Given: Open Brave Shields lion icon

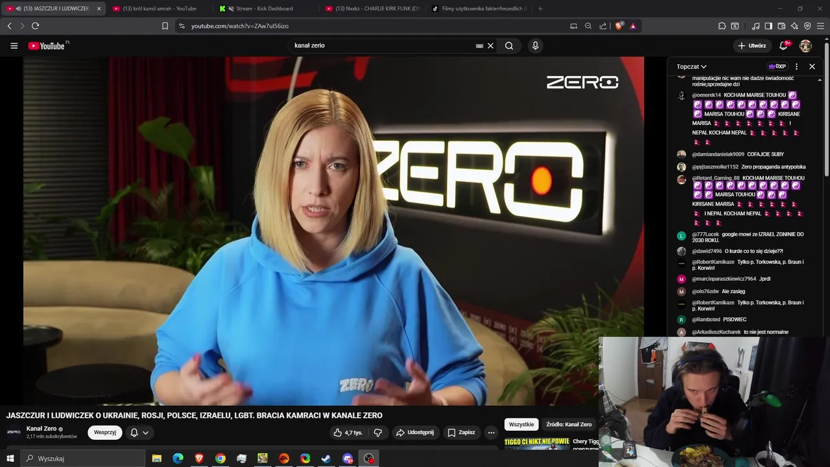Looking at the screenshot, I should click(619, 26).
